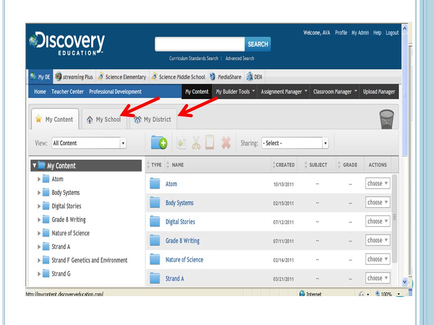
Task: Click the Discovery Education logo
Action: pos(67,44)
